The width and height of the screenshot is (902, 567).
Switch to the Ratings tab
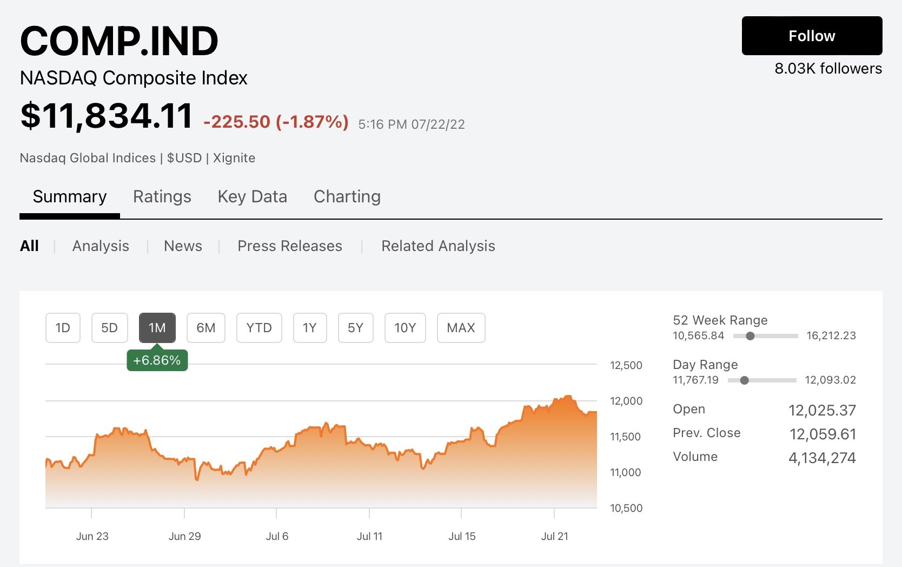click(162, 196)
